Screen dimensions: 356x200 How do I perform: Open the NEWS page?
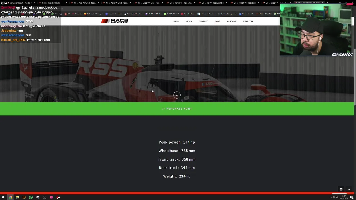(x=189, y=21)
